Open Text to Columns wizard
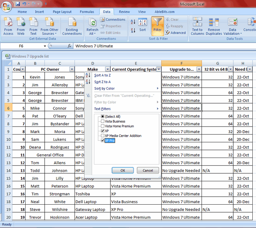 coord(197,26)
